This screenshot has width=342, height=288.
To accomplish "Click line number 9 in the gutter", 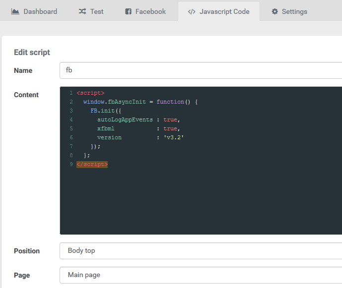I will [x=71, y=164].
